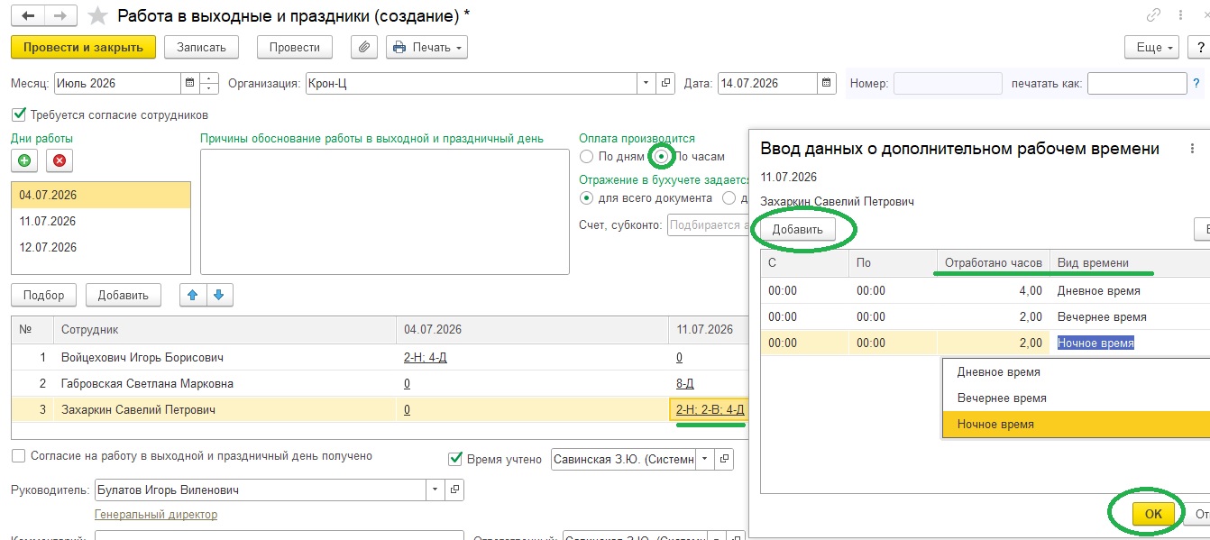1210x540 pixels.
Task: Move employee row up with arrow
Action: [193, 295]
